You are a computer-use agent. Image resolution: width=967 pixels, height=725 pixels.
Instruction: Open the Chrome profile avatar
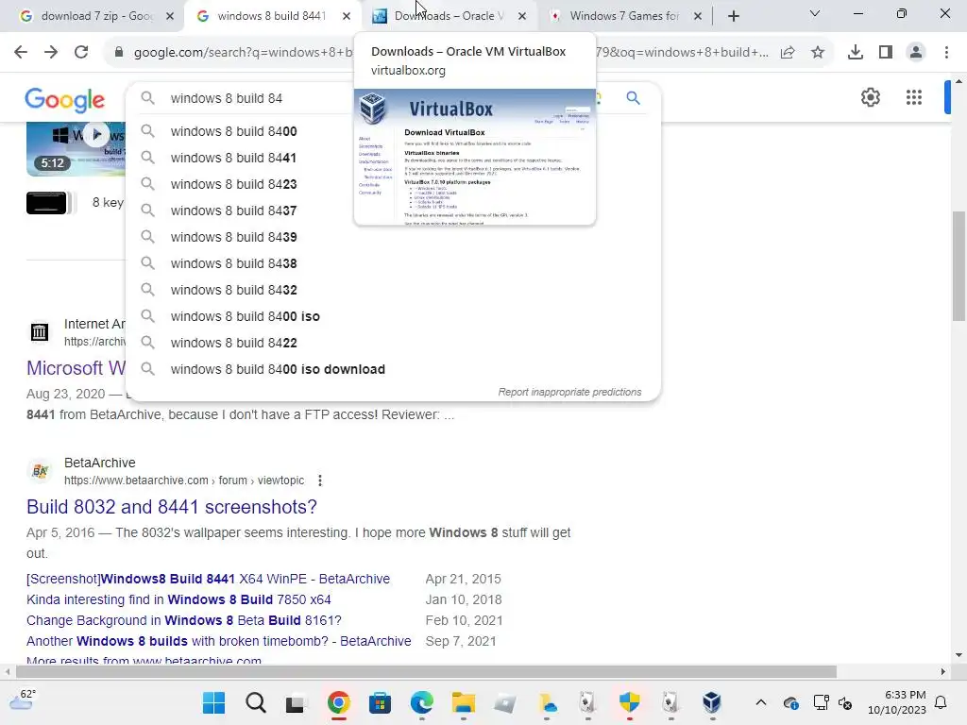[916, 53]
